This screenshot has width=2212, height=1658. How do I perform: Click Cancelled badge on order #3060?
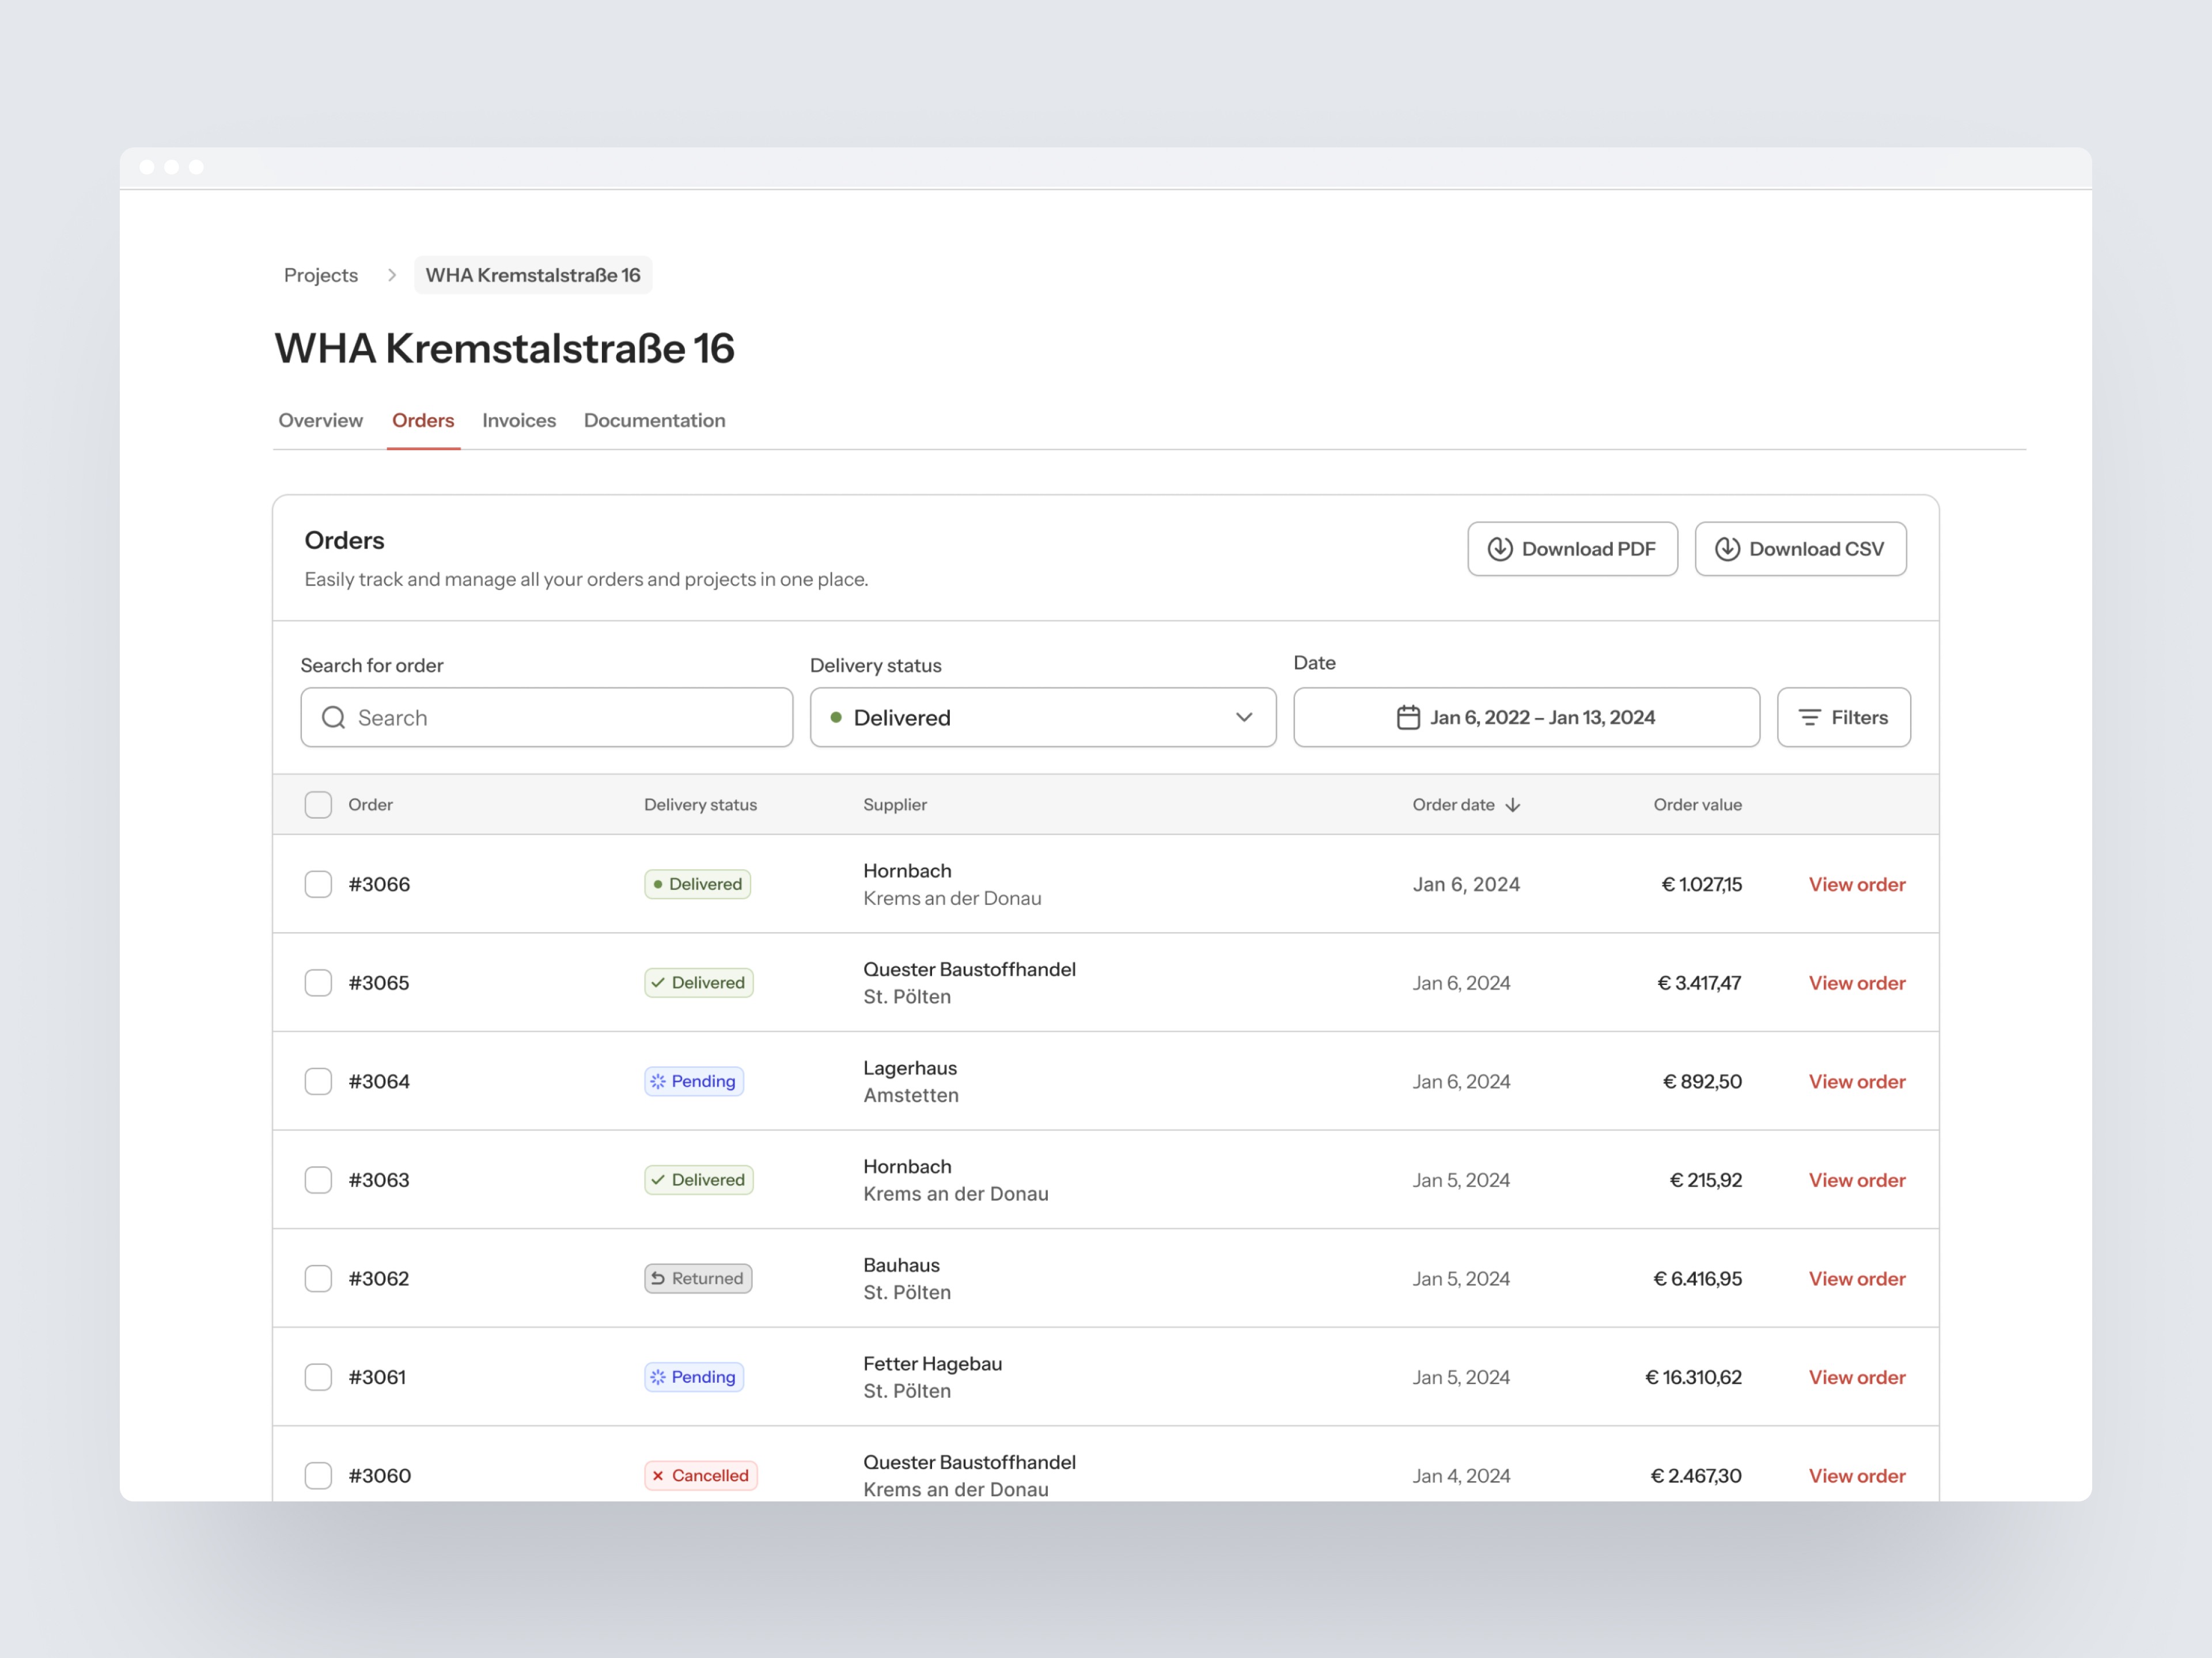[x=700, y=1475]
